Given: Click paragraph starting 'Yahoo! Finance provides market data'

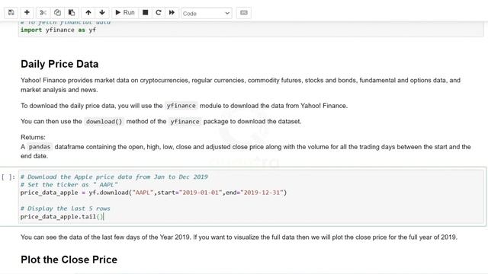Looking at the screenshot, I should [x=240, y=84].
